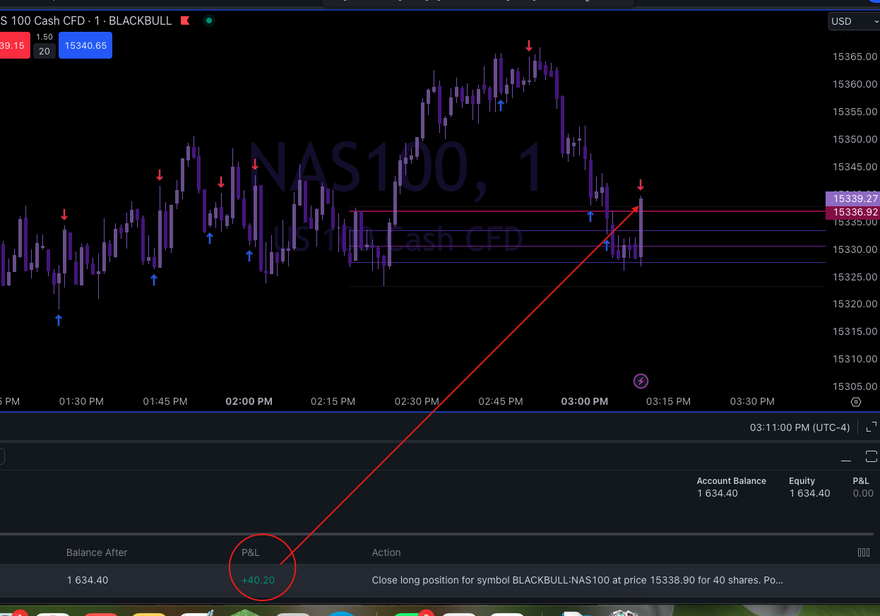The width and height of the screenshot is (880, 616).
Task: Open the USD currency dropdown
Action: point(854,21)
